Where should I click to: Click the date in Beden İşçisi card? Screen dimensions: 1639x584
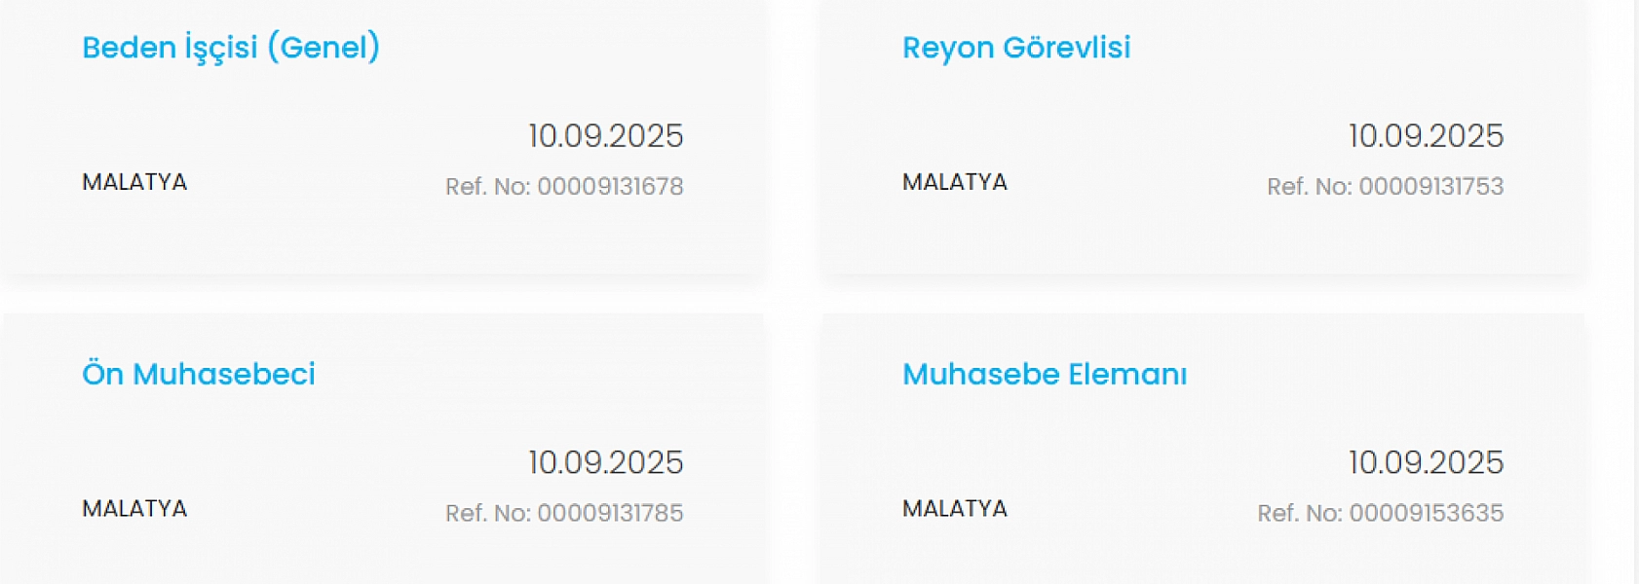click(x=605, y=136)
